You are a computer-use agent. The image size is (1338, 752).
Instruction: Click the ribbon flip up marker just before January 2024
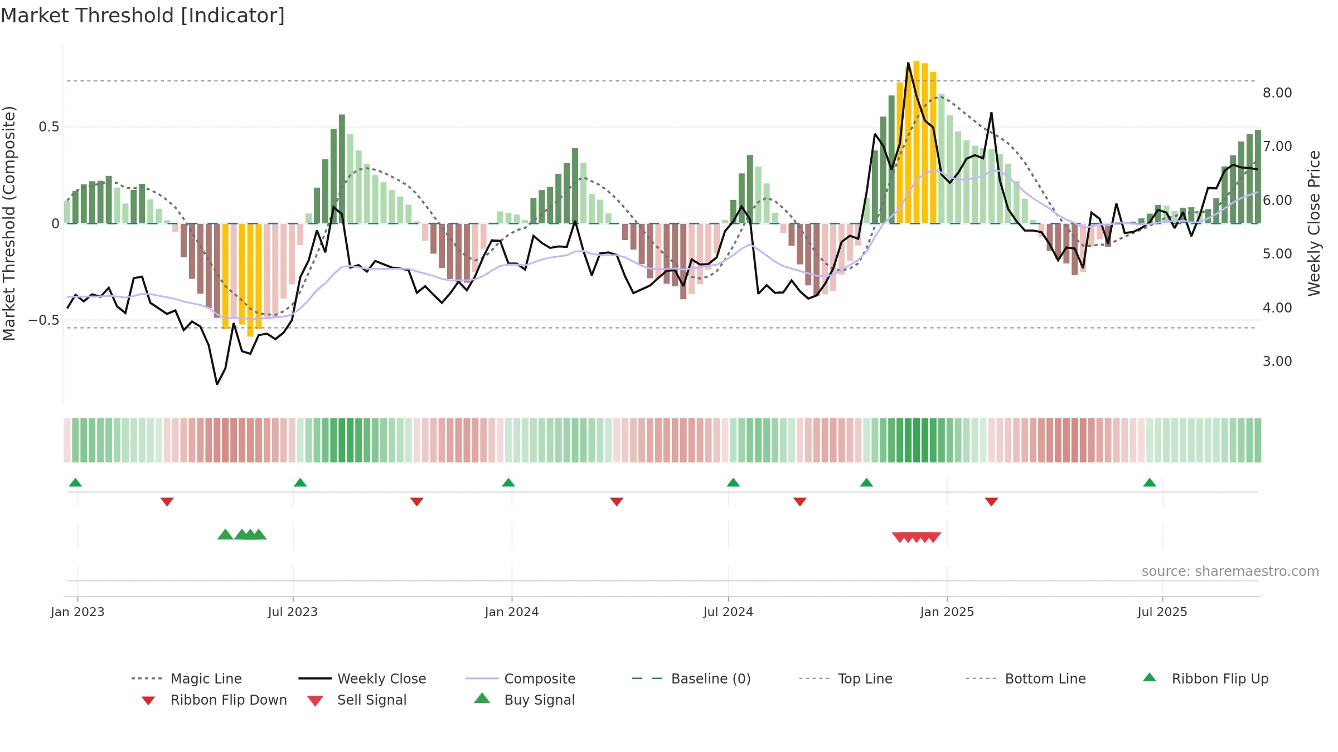[508, 482]
